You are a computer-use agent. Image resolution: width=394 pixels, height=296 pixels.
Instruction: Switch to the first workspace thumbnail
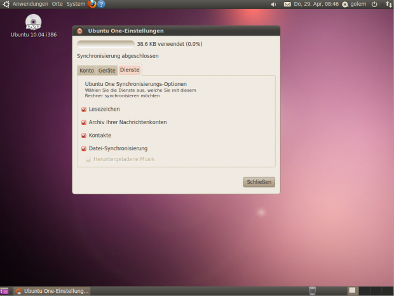coord(353,291)
